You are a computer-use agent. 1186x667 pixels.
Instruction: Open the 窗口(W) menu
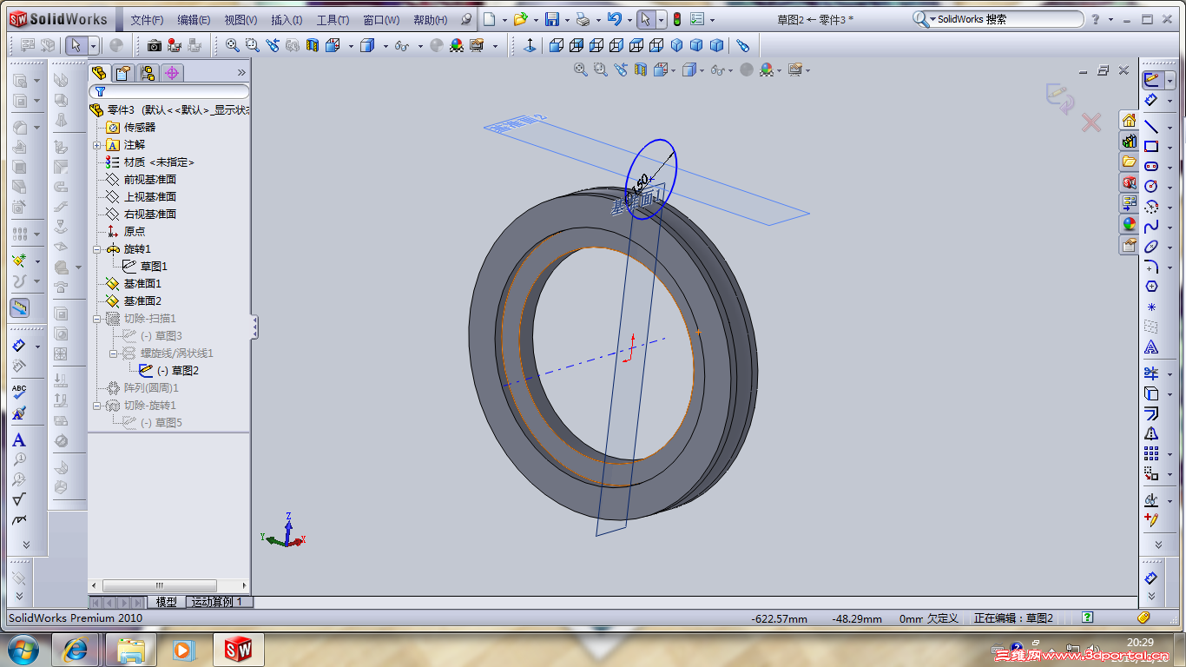point(381,20)
